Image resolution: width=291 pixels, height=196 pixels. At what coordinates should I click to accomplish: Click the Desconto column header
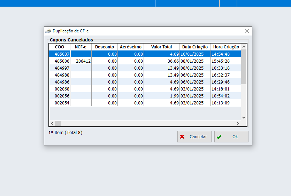[105, 47]
